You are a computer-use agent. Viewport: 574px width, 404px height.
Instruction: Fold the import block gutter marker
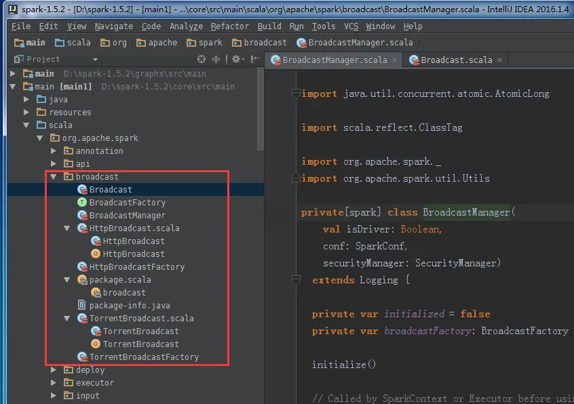click(296, 94)
